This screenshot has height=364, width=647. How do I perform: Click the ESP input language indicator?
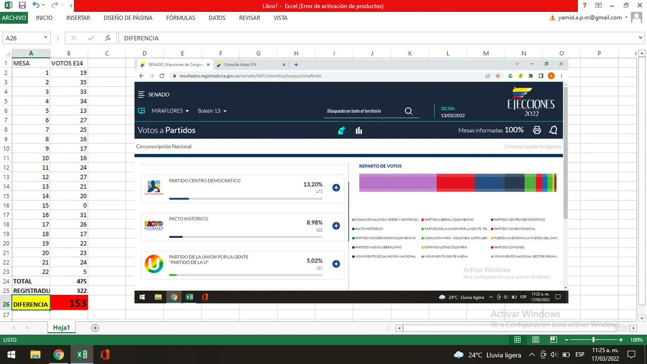(580, 355)
